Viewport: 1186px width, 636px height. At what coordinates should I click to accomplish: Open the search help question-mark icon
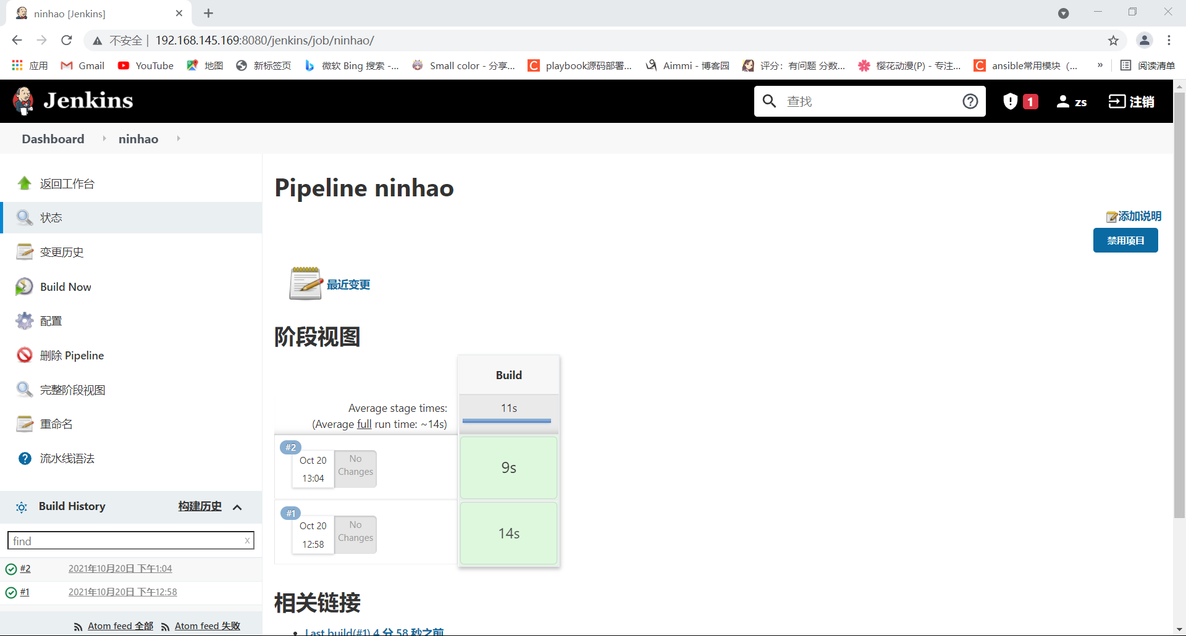[970, 101]
